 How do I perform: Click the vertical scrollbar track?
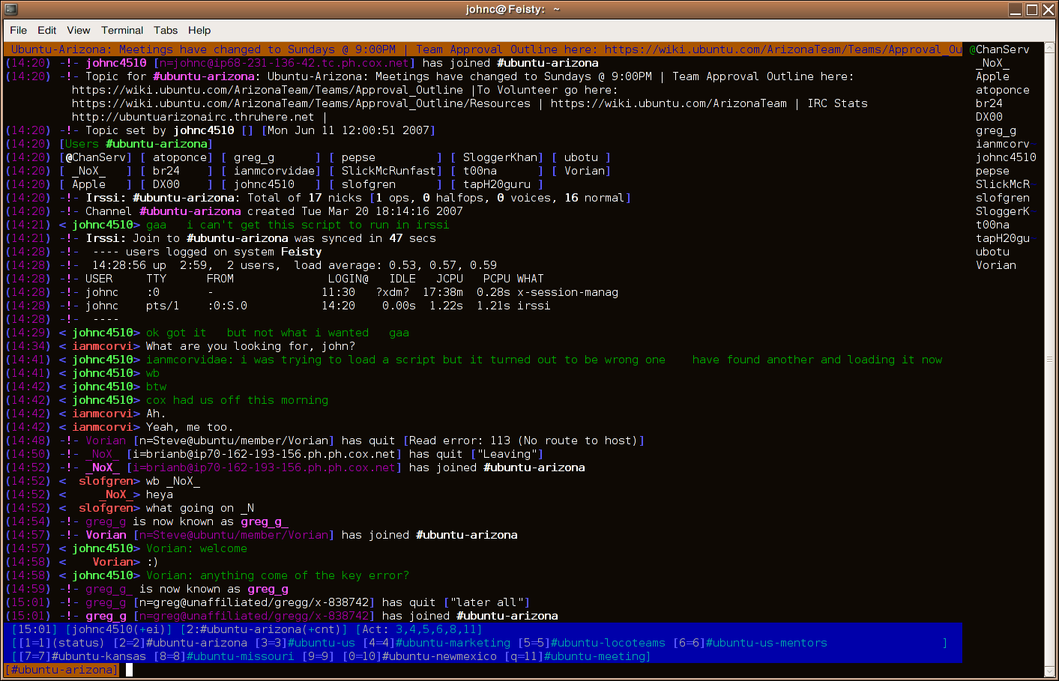[1049, 360]
